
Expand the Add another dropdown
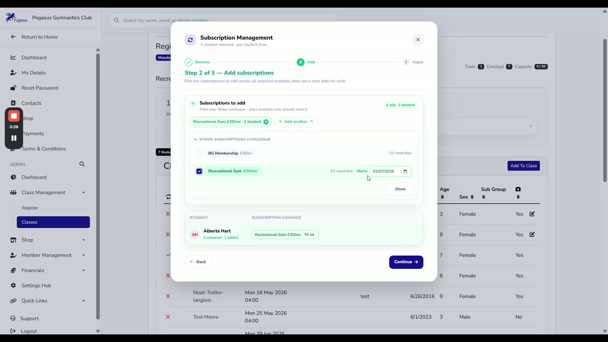[296, 122]
